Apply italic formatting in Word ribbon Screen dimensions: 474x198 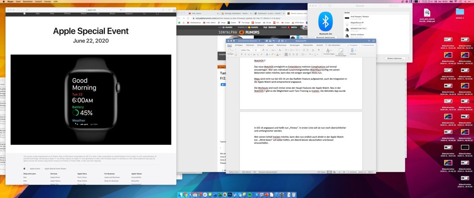(245, 54)
